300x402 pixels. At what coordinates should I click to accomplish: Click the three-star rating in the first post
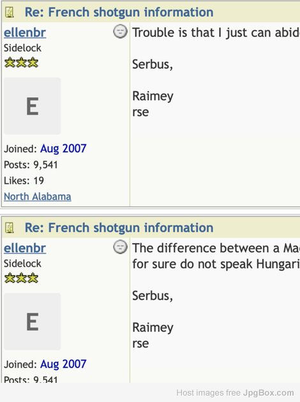click(21, 63)
